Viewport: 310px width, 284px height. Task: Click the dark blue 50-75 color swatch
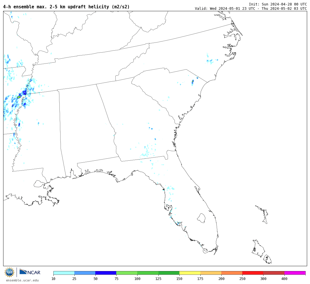tap(106, 273)
